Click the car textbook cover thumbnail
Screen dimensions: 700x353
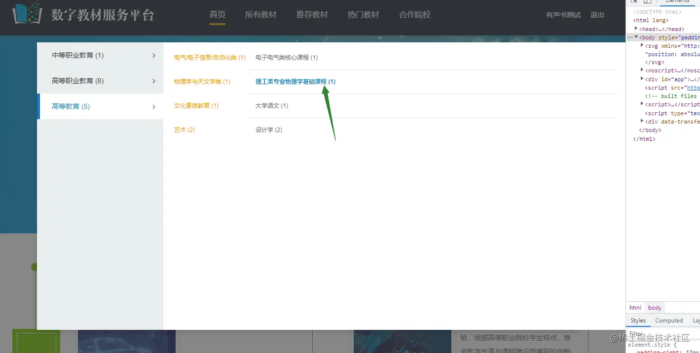coord(127,341)
